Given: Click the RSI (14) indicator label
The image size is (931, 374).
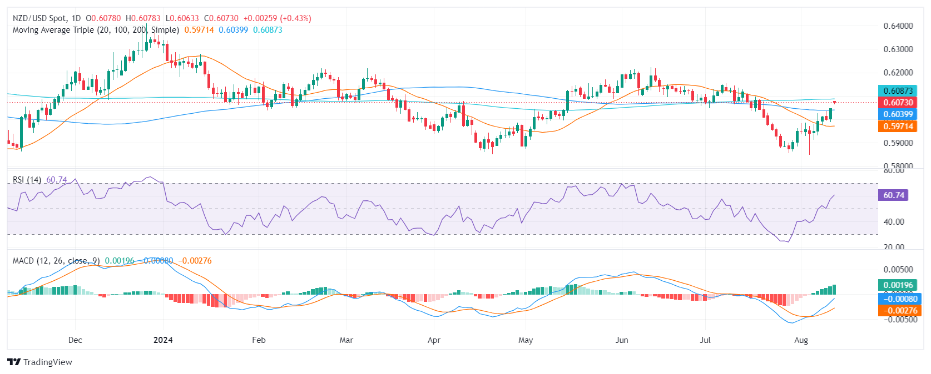Looking at the screenshot, I should (x=27, y=180).
